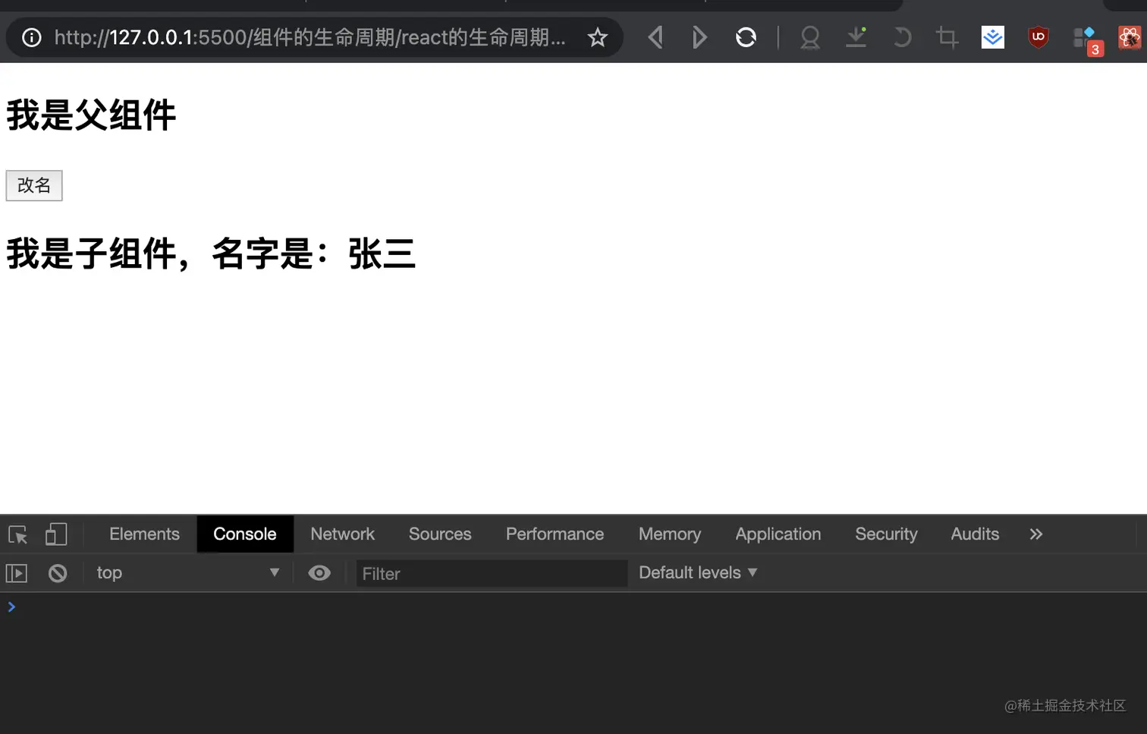Open the React Developer Tools extension

tap(1130, 37)
